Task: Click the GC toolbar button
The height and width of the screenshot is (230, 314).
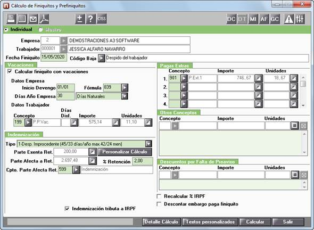Action: tap(275, 19)
